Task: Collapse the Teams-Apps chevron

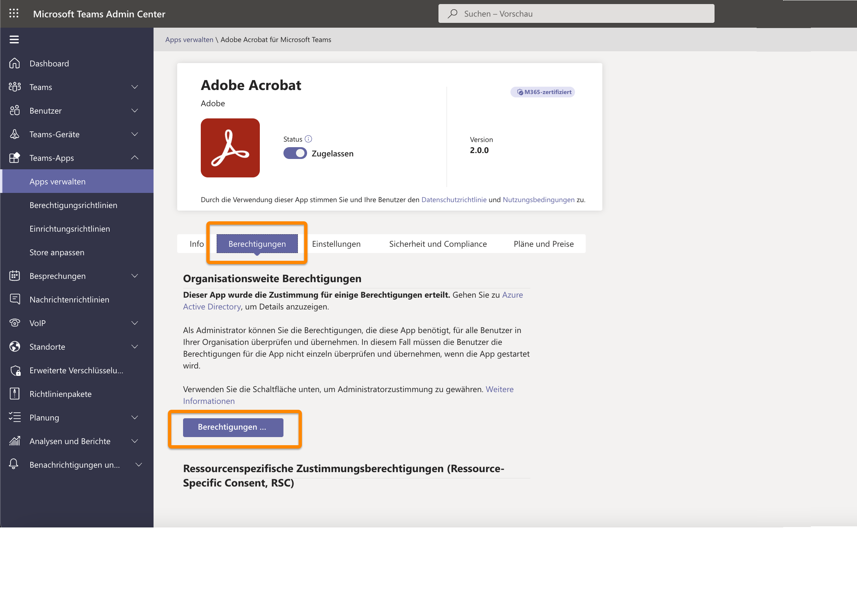Action: pyautogui.click(x=135, y=158)
